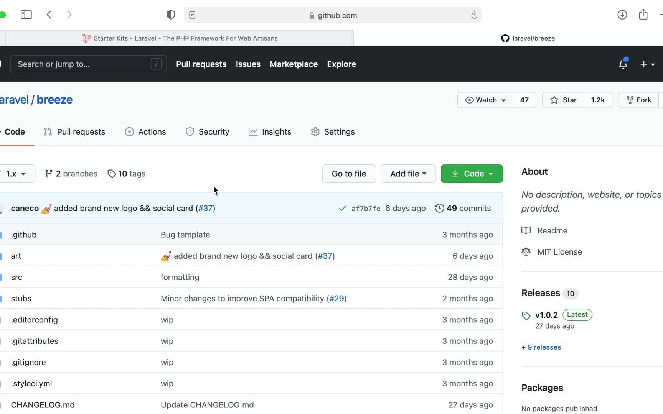Viewport: 663px width, 414px height.
Task: Select the laravel/breeze browser tab
Action: pyautogui.click(x=528, y=38)
